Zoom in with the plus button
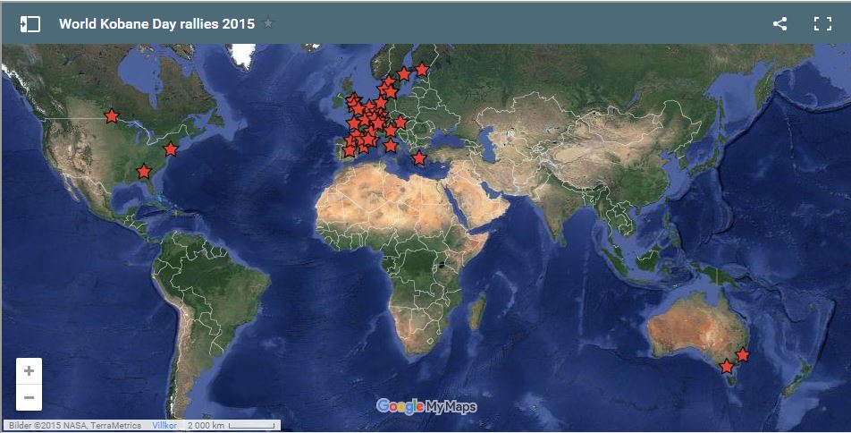Screen dimensions: 851x433 [x=29, y=371]
